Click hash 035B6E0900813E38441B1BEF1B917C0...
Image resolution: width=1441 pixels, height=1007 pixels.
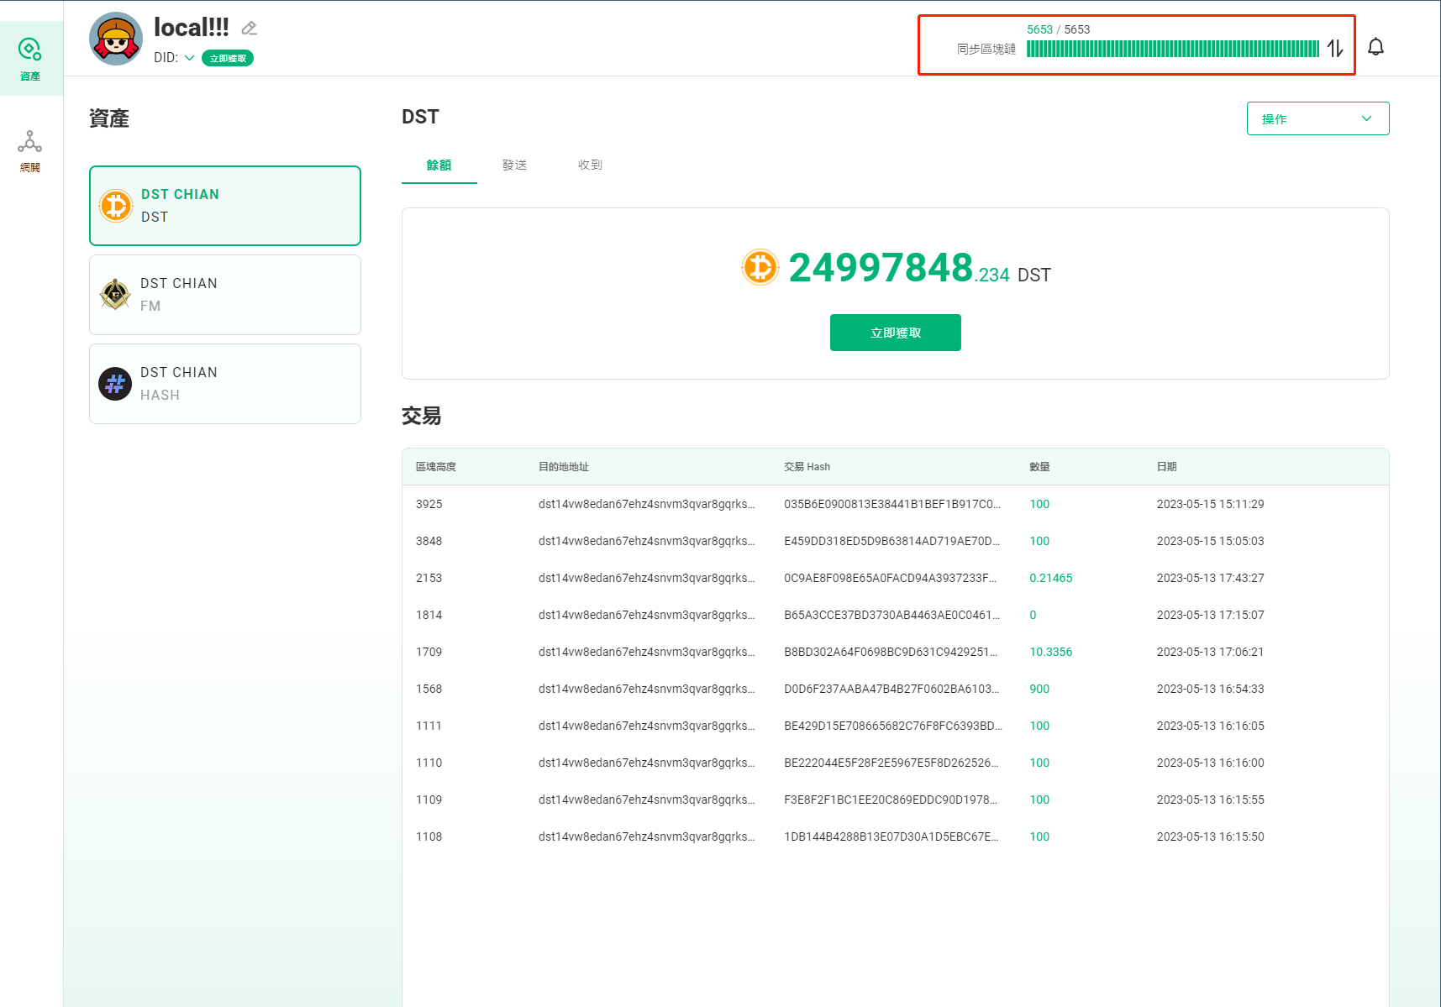(x=892, y=504)
